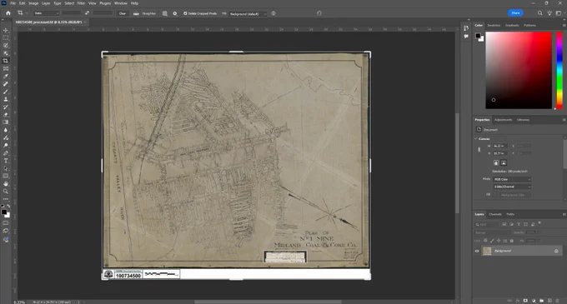Open the Ratio preset dropdown
Image resolution: width=567 pixels, height=304 pixels.
tap(47, 13)
